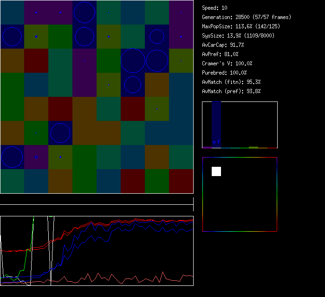Screen dimensions: 325x297
Task: Click the blue 'm f' label in histogram
Action: point(216,142)
